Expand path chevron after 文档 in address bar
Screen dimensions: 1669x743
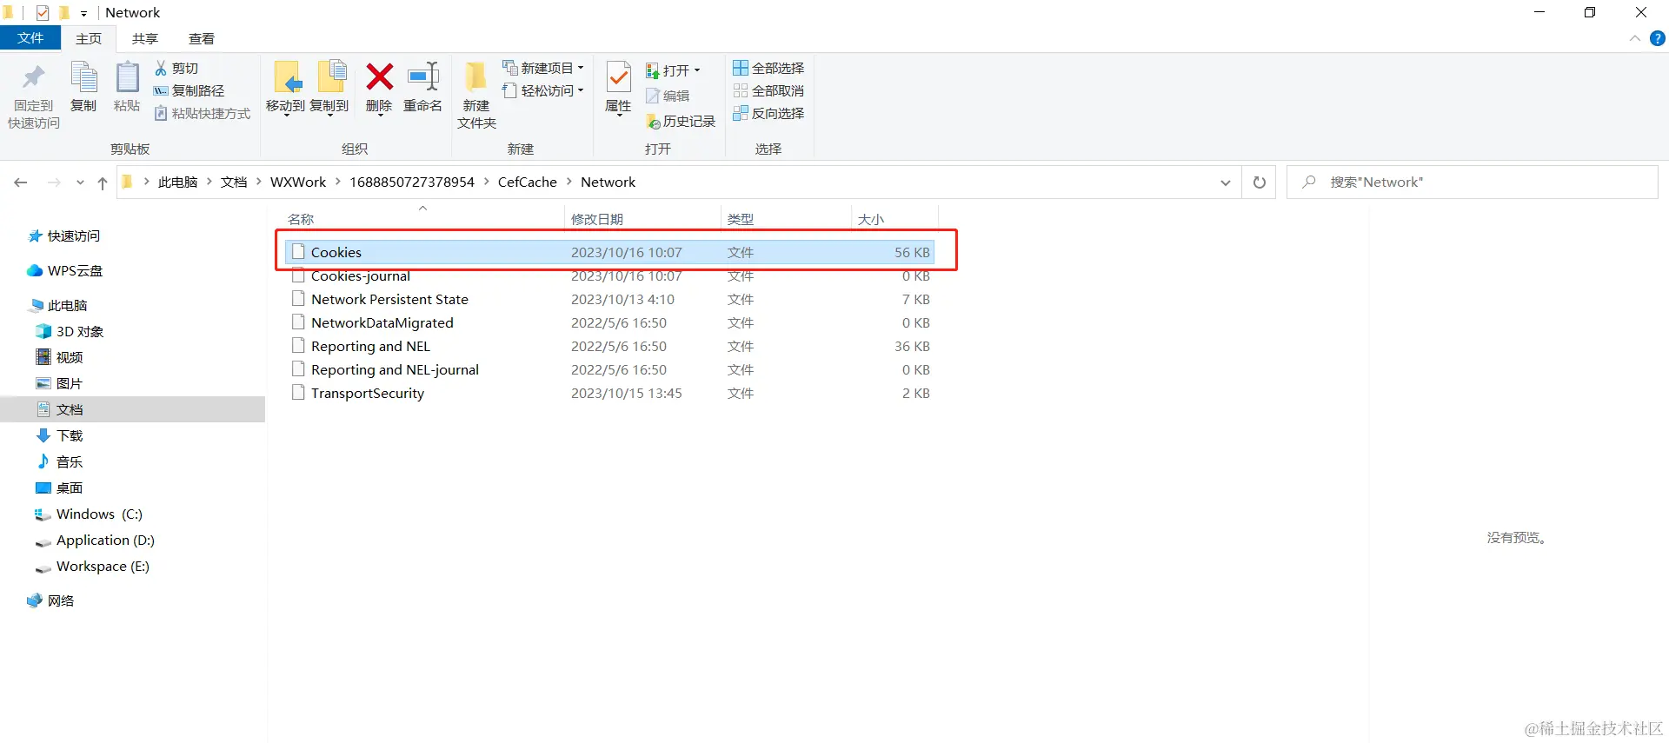click(x=259, y=182)
